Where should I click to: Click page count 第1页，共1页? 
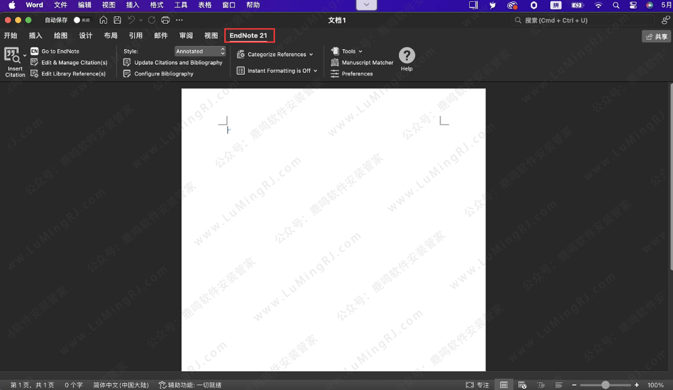coord(32,385)
